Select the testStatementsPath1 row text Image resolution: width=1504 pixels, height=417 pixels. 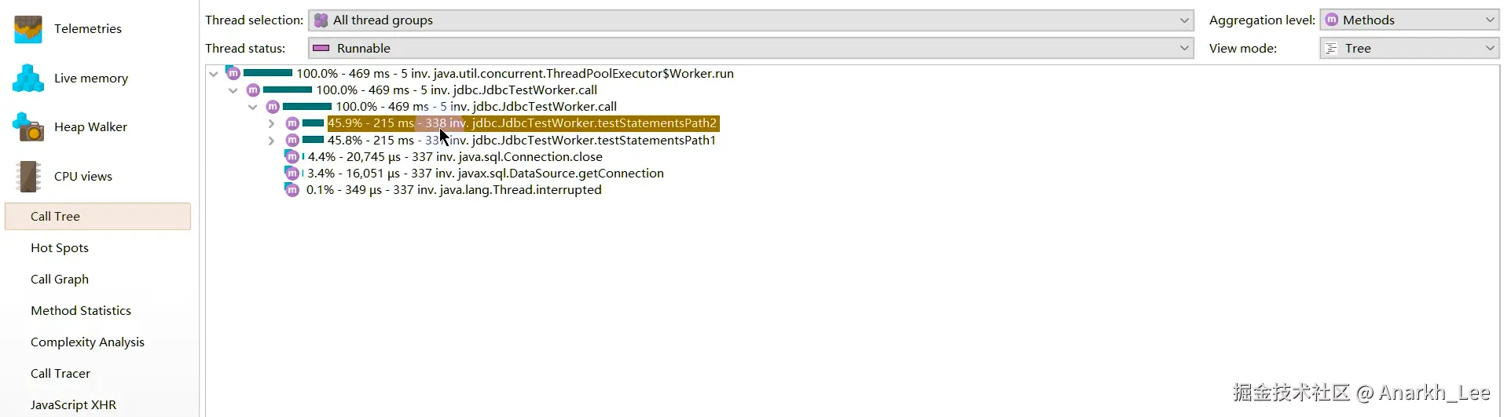pyautogui.click(x=522, y=140)
